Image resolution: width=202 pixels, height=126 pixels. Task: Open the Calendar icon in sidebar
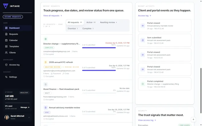[x=6, y=40]
